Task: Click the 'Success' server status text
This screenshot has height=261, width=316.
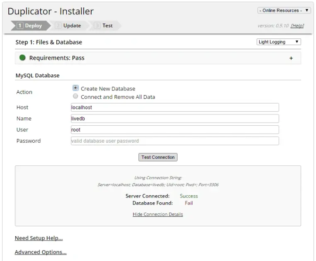Action: pos(189,196)
